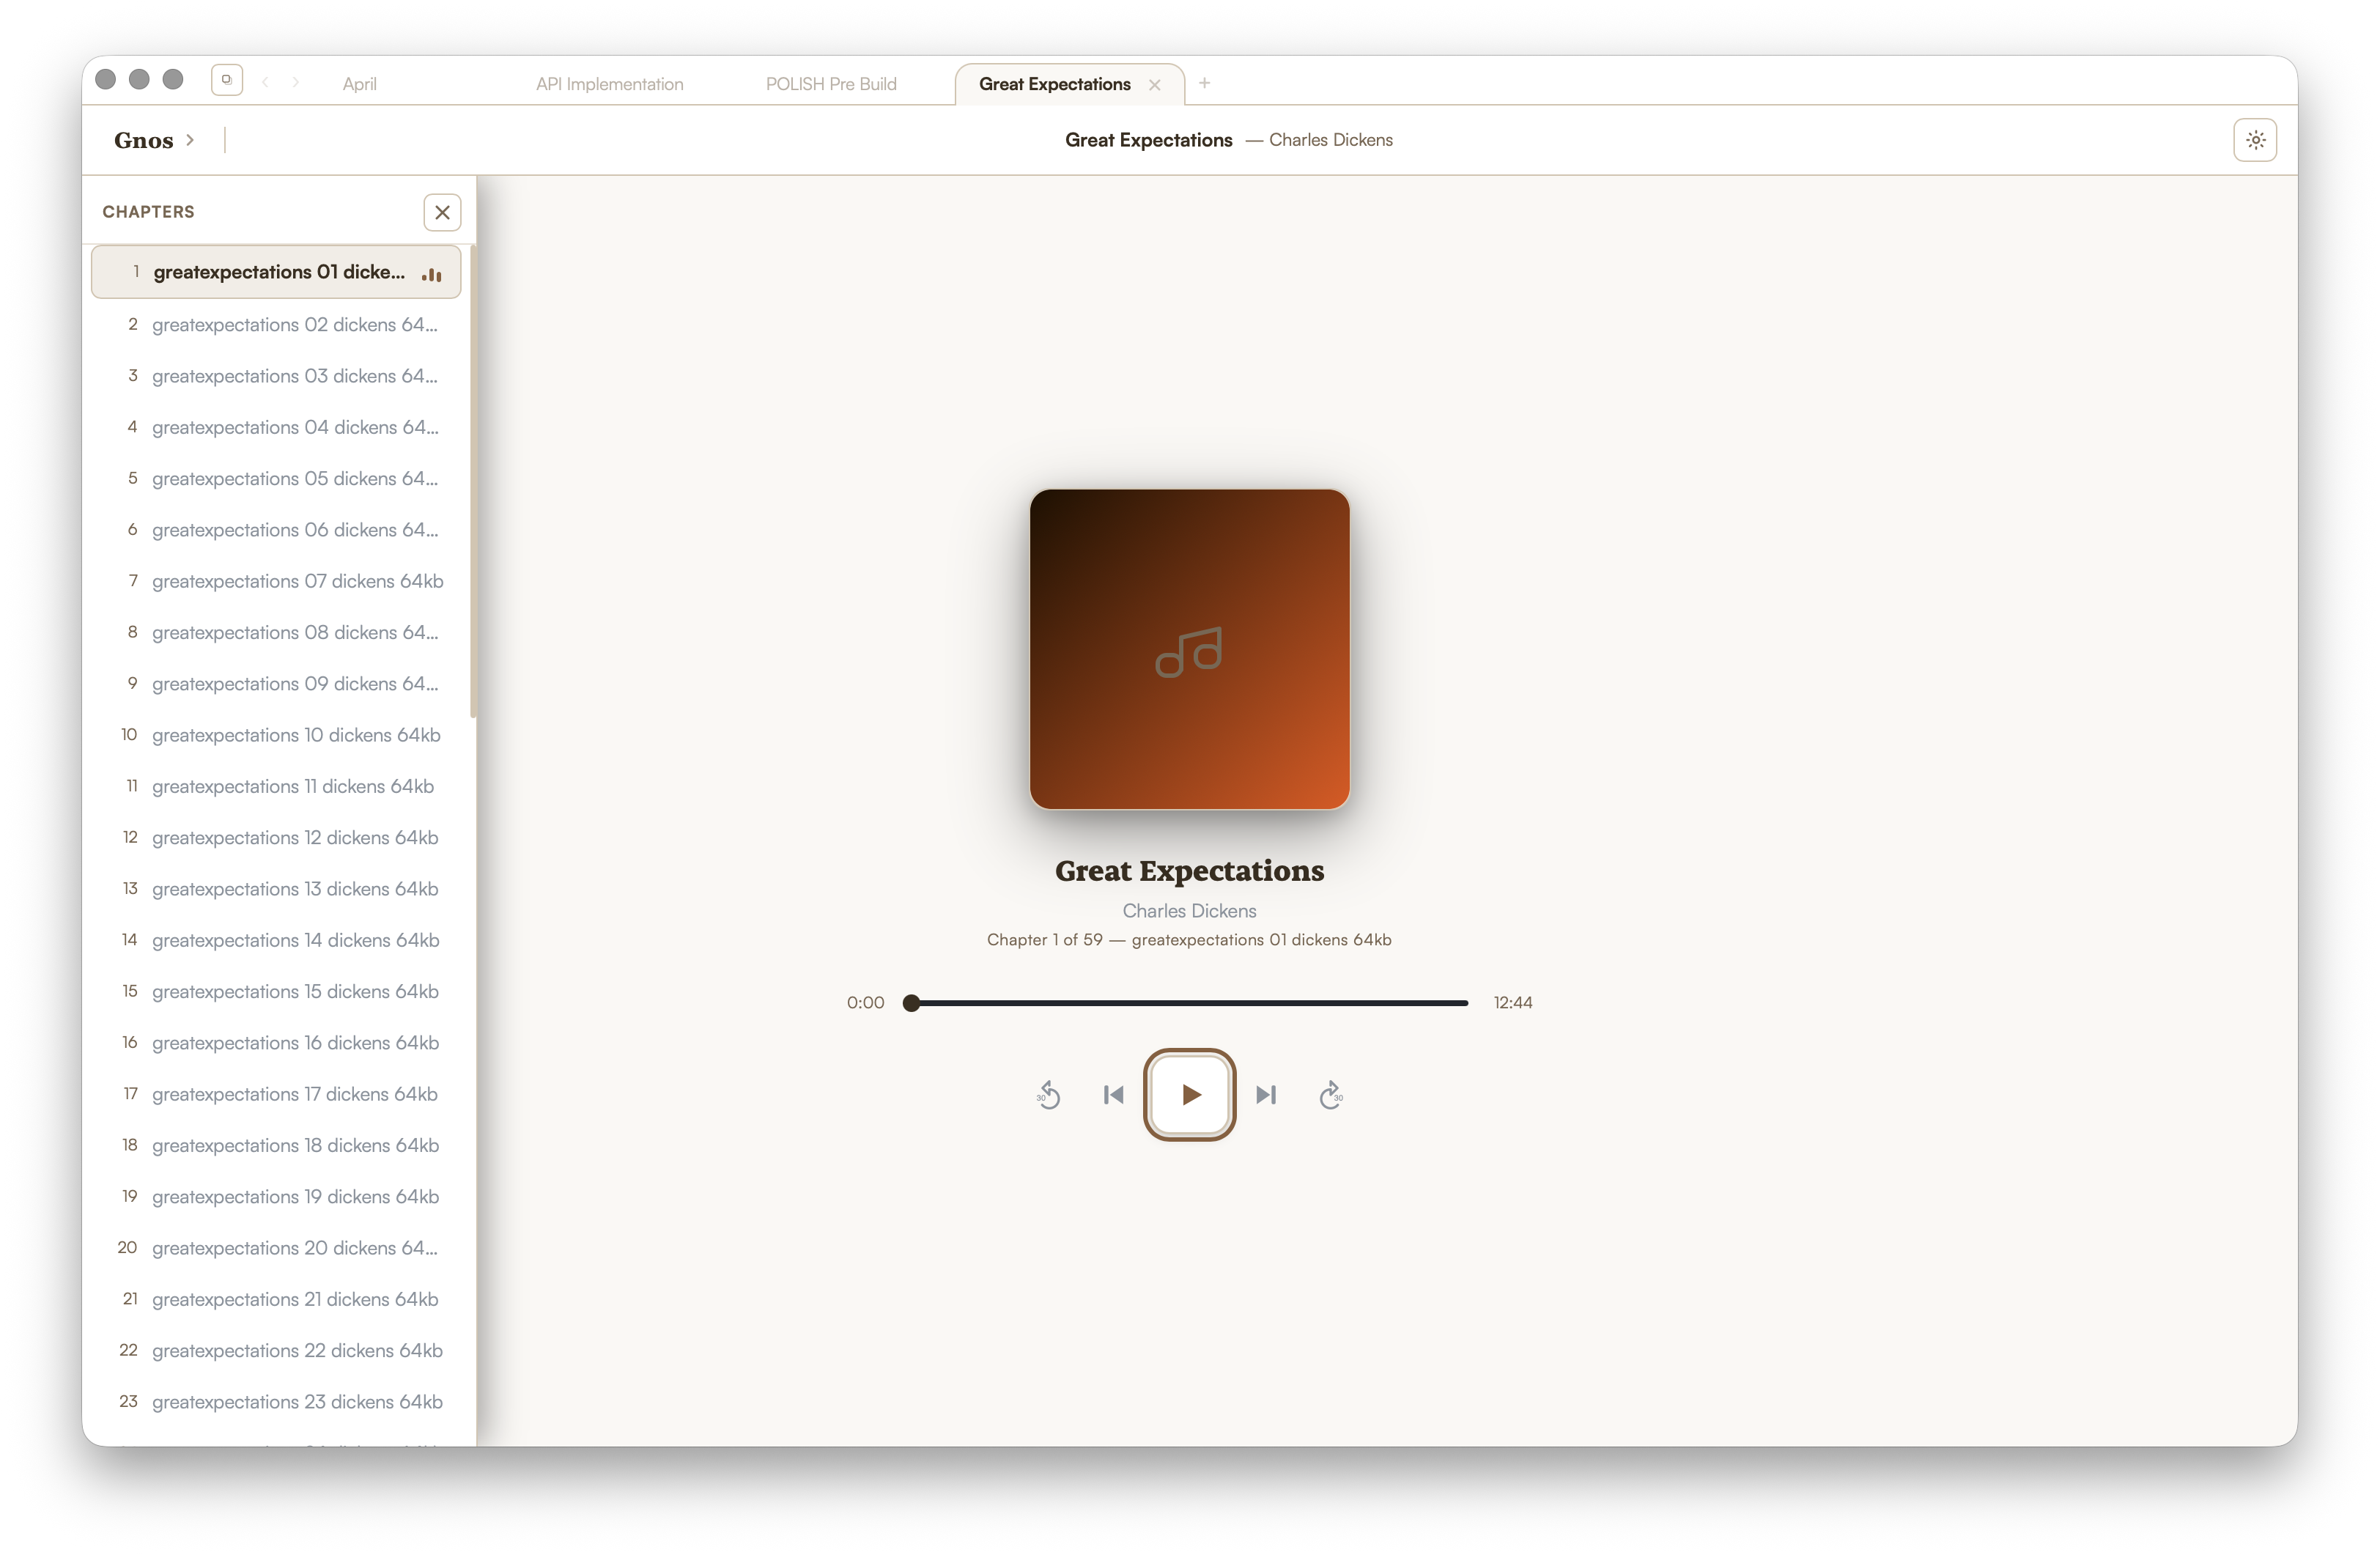Click '— Charles Dickens' in the header

coord(1318,140)
